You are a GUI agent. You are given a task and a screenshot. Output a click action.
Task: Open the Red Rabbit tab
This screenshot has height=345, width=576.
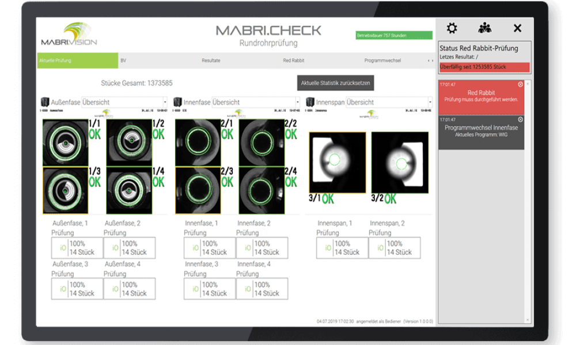[293, 60]
